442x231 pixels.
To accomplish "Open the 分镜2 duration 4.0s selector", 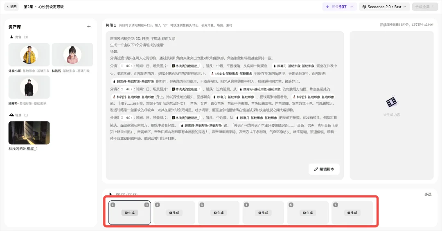I will [129, 89].
